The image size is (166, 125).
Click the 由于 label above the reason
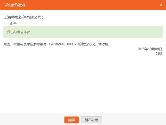tap(13, 23)
